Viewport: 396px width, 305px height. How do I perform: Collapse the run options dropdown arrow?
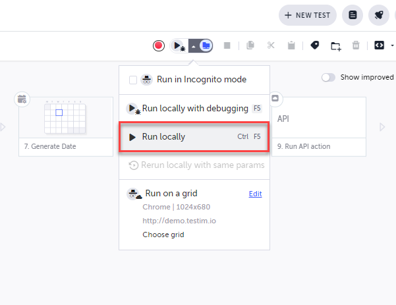194,46
